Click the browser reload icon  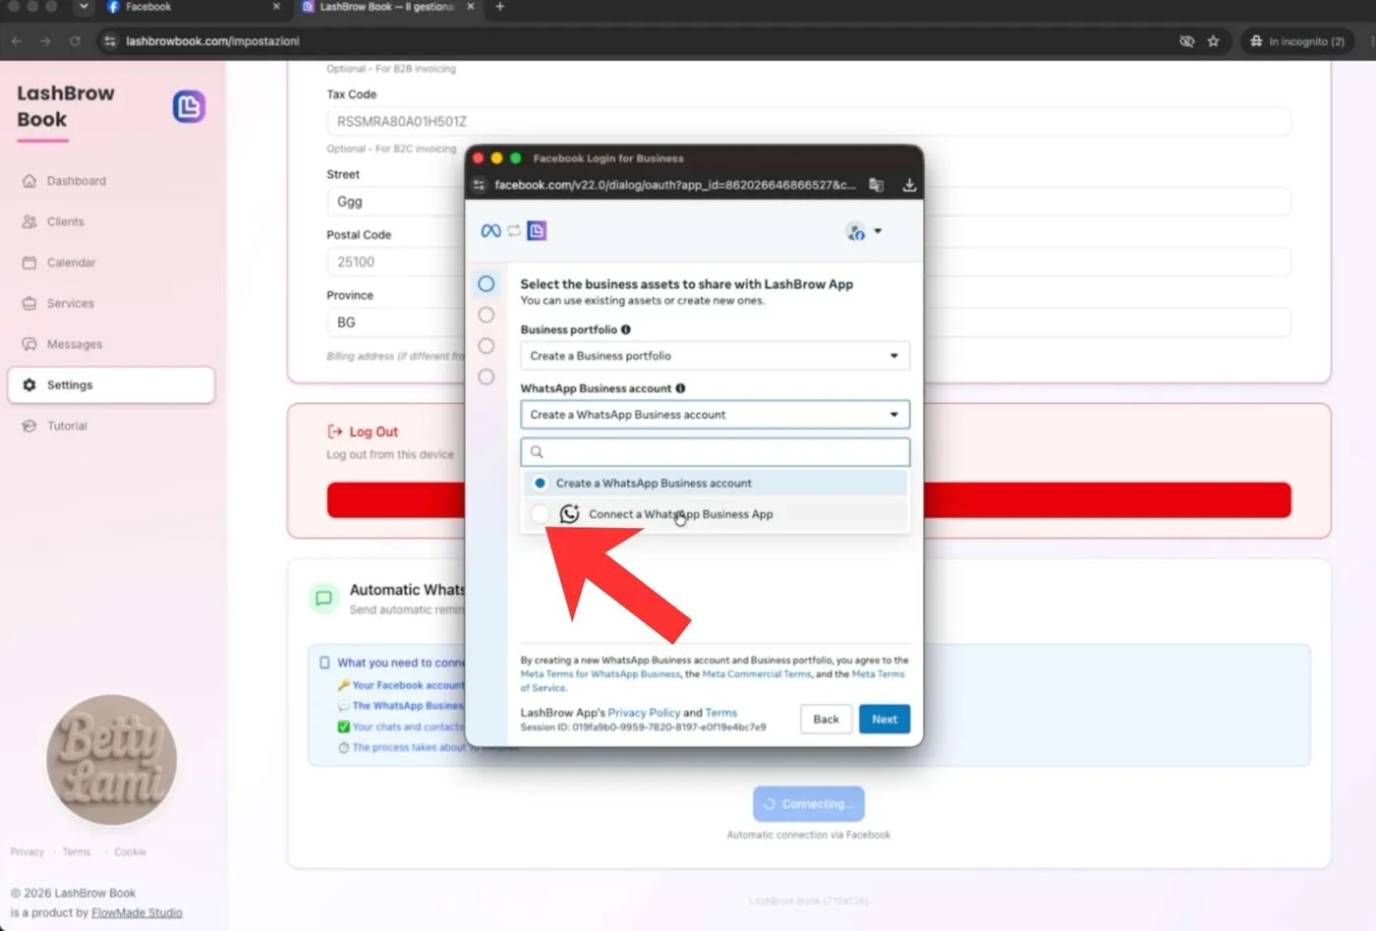(75, 41)
